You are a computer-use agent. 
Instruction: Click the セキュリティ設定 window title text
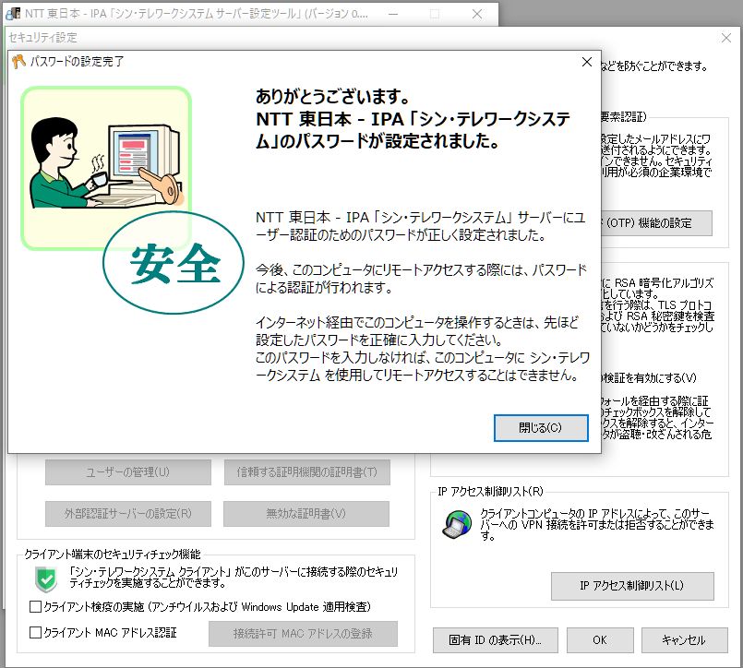(42, 38)
